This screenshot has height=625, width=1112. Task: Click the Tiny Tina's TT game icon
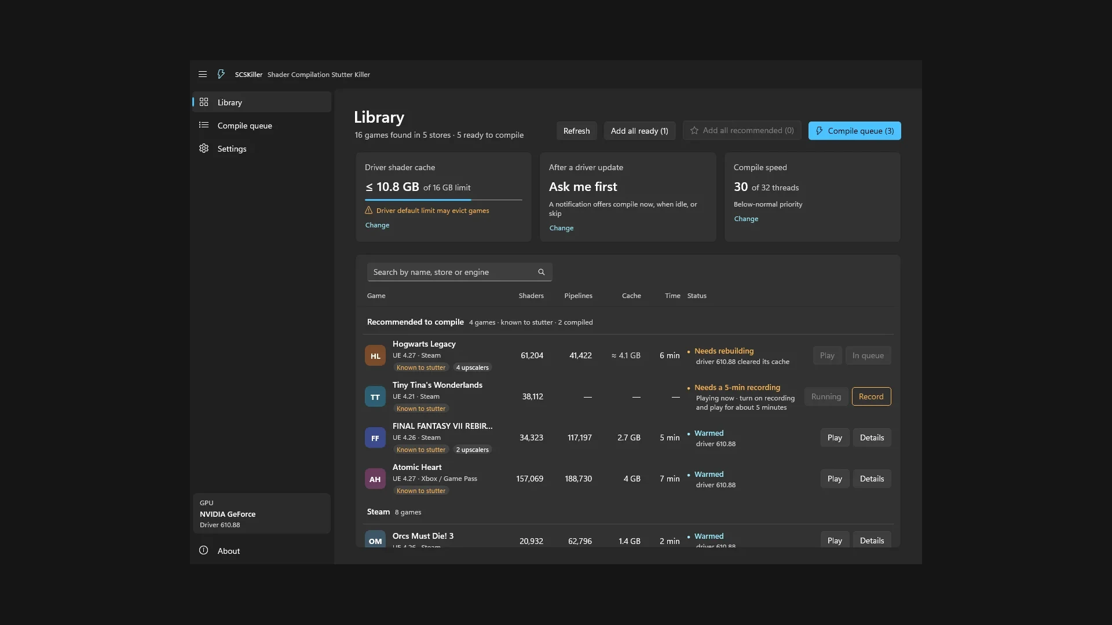[x=375, y=396]
